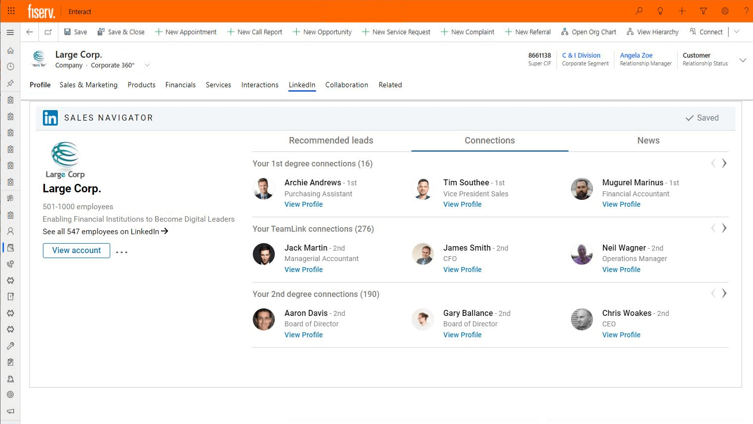The width and height of the screenshot is (753, 424).
Task: Open recent items via the clock icon
Action: tap(10, 66)
